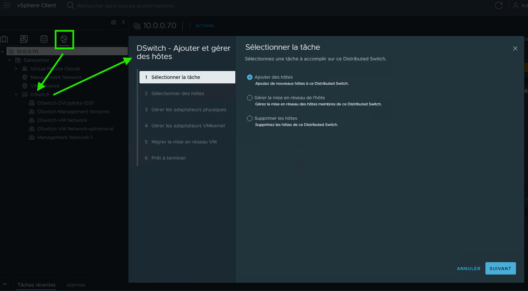Image resolution: width=528 pixels, height=291 pixels.
Task: Open the Storage inventory icon
Action: (x=44, y=39)
